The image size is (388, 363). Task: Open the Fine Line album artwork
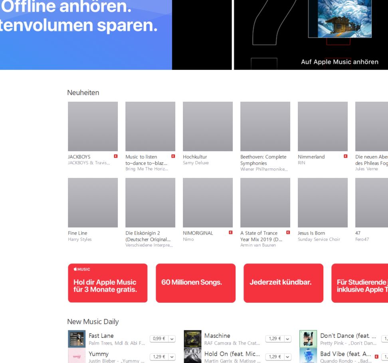coord(93,203)
